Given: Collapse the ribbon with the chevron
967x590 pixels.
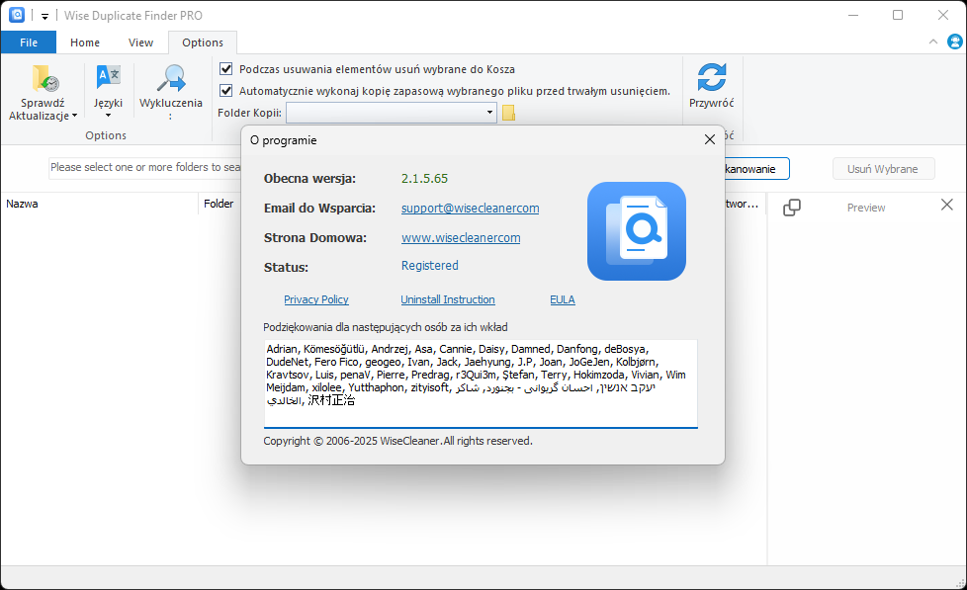Looking at the screenshot, I should point(933,42).
